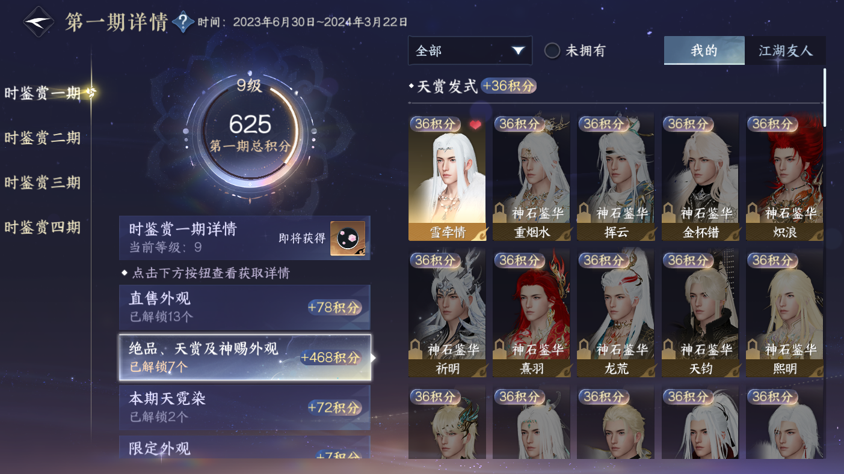Expand 直售外观 points details
The height and width of the screenshot is (474, 844).
pos(245,307)
